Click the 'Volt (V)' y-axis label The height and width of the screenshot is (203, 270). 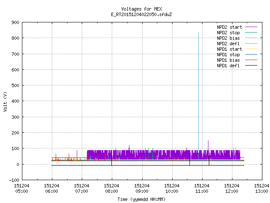pyautogui.click(x=5, y=101)
